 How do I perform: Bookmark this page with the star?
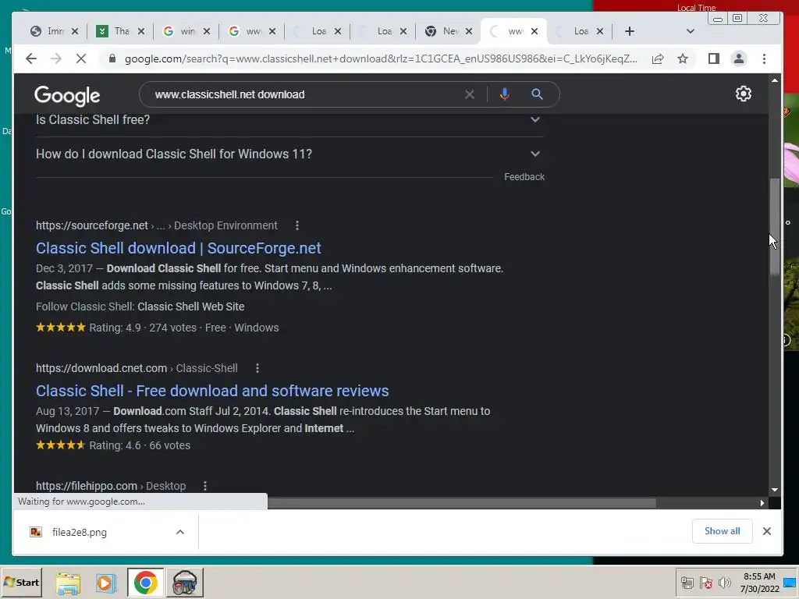coord(683,58)
